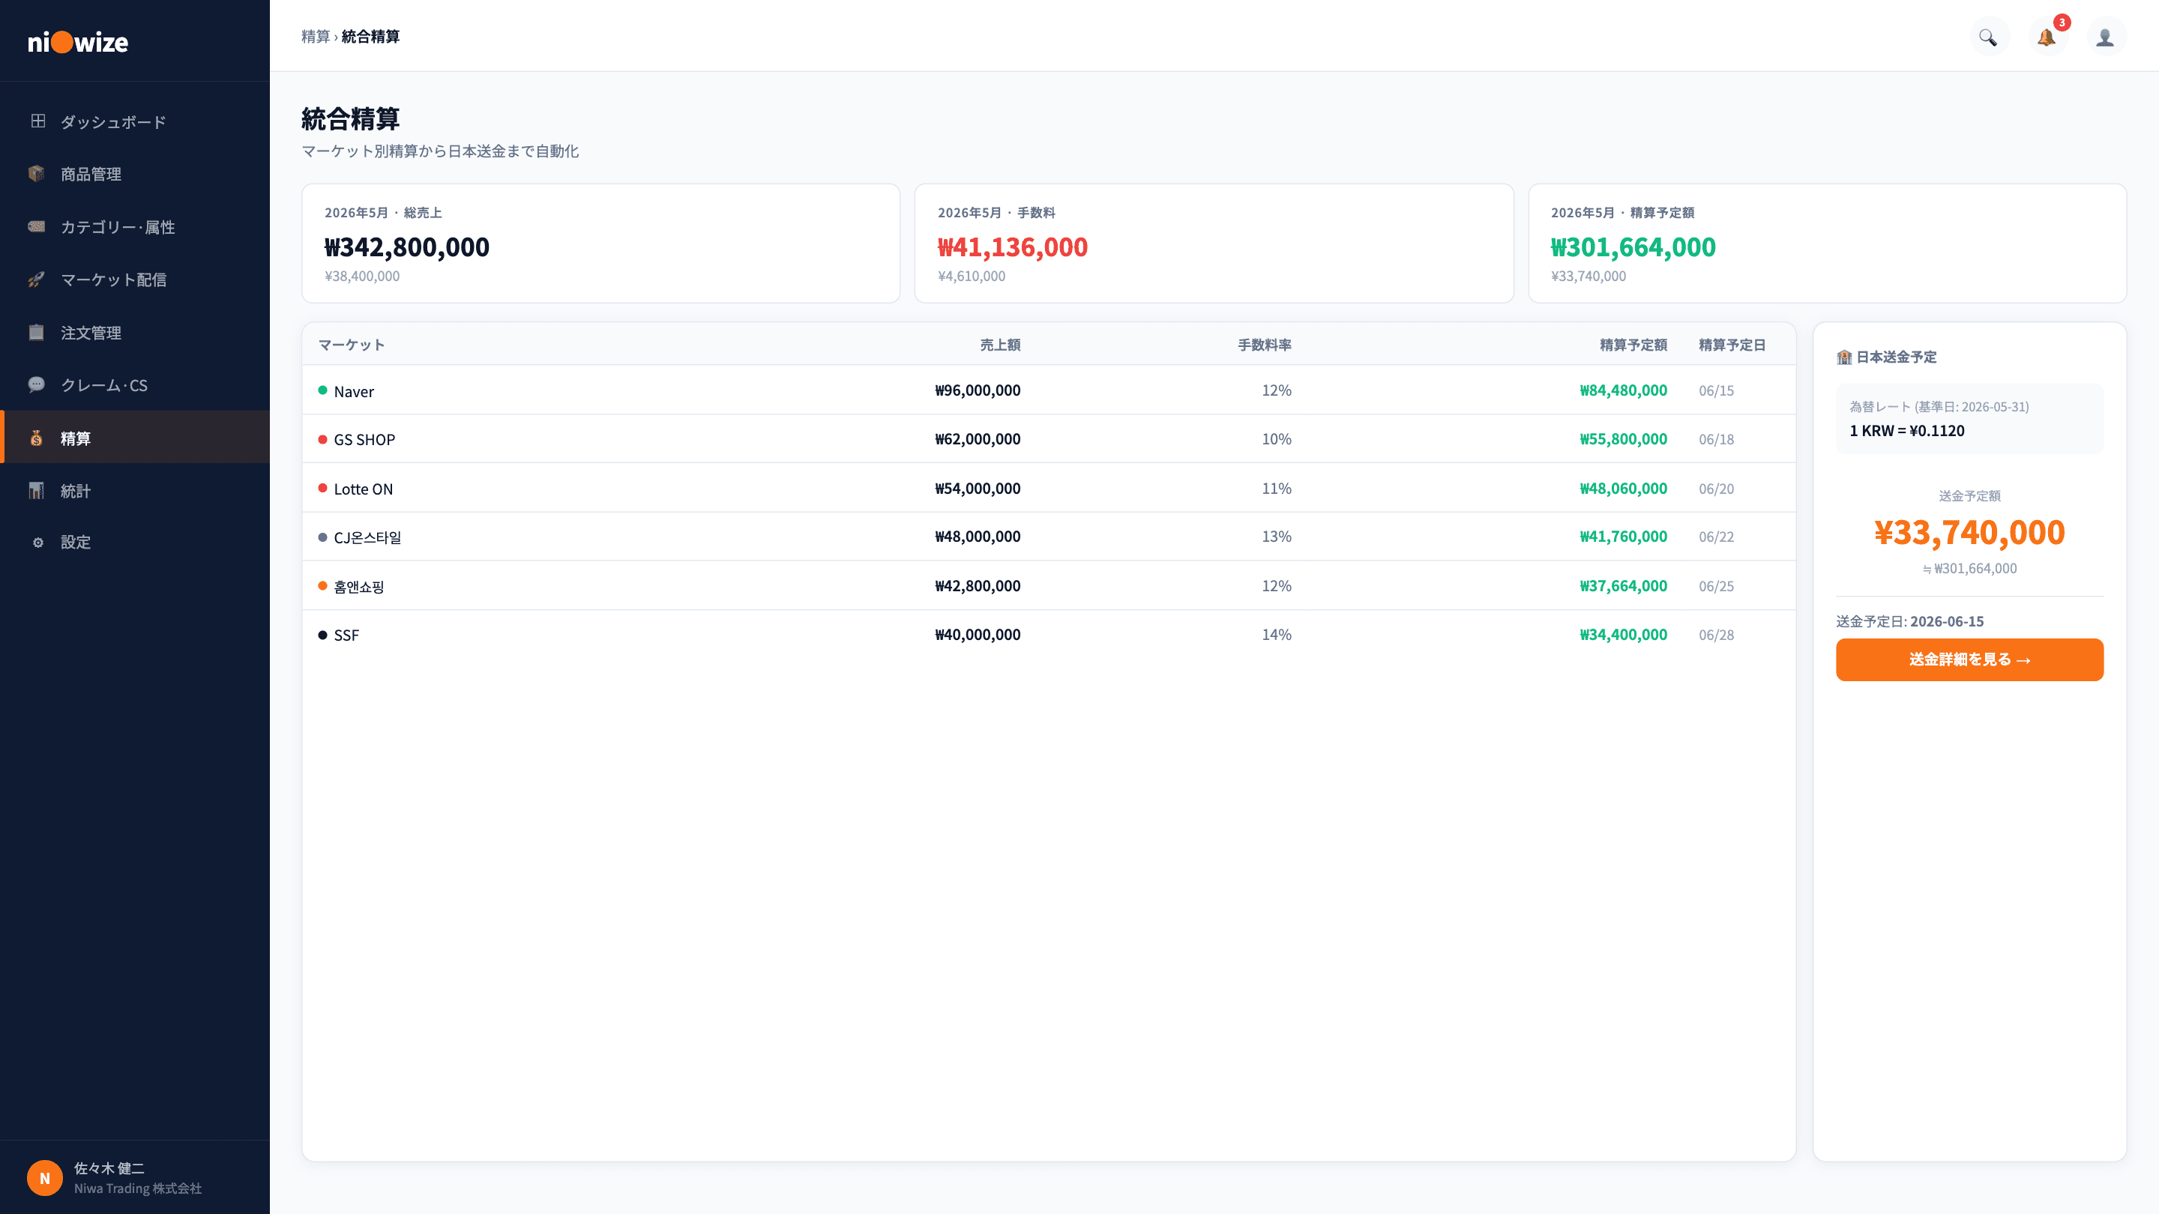This screenshot has height=1214, width=2159.
Task: Click the ダッシュボード grid icon
Action: [x=37, y=121]
